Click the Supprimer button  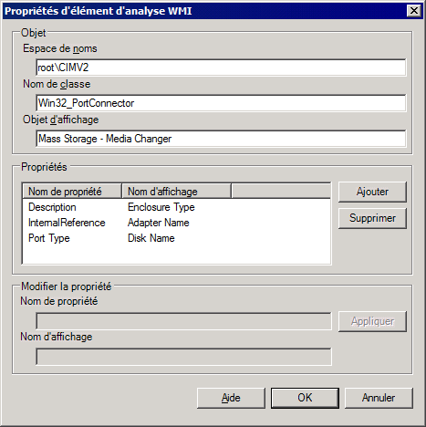click(372, 218)
